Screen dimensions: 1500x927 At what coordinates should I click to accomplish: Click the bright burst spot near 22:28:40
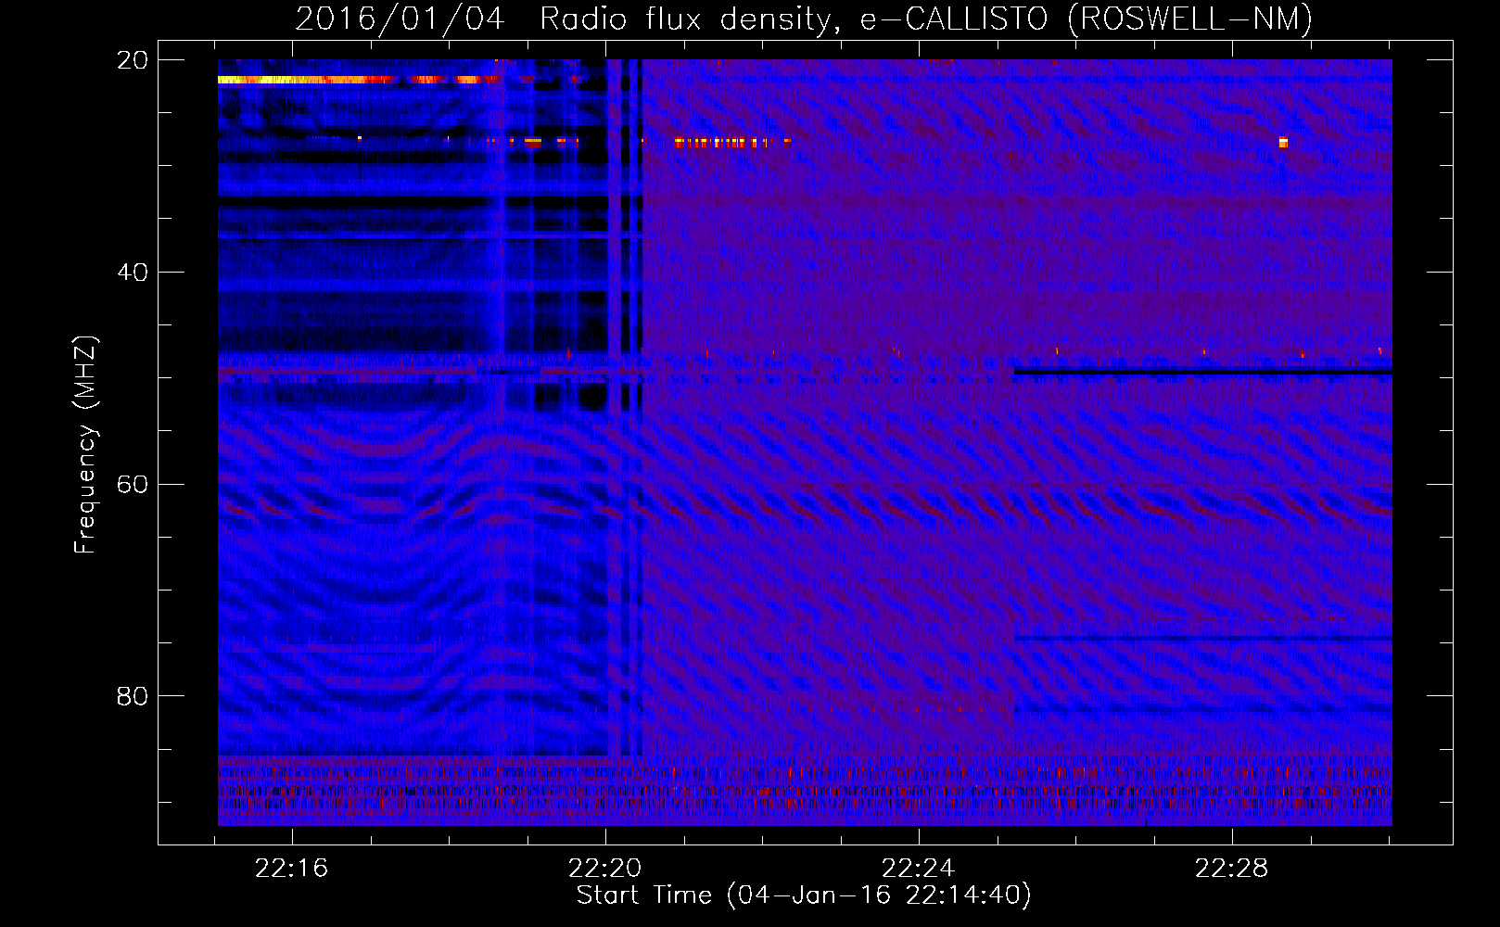tap(1283, 142)
